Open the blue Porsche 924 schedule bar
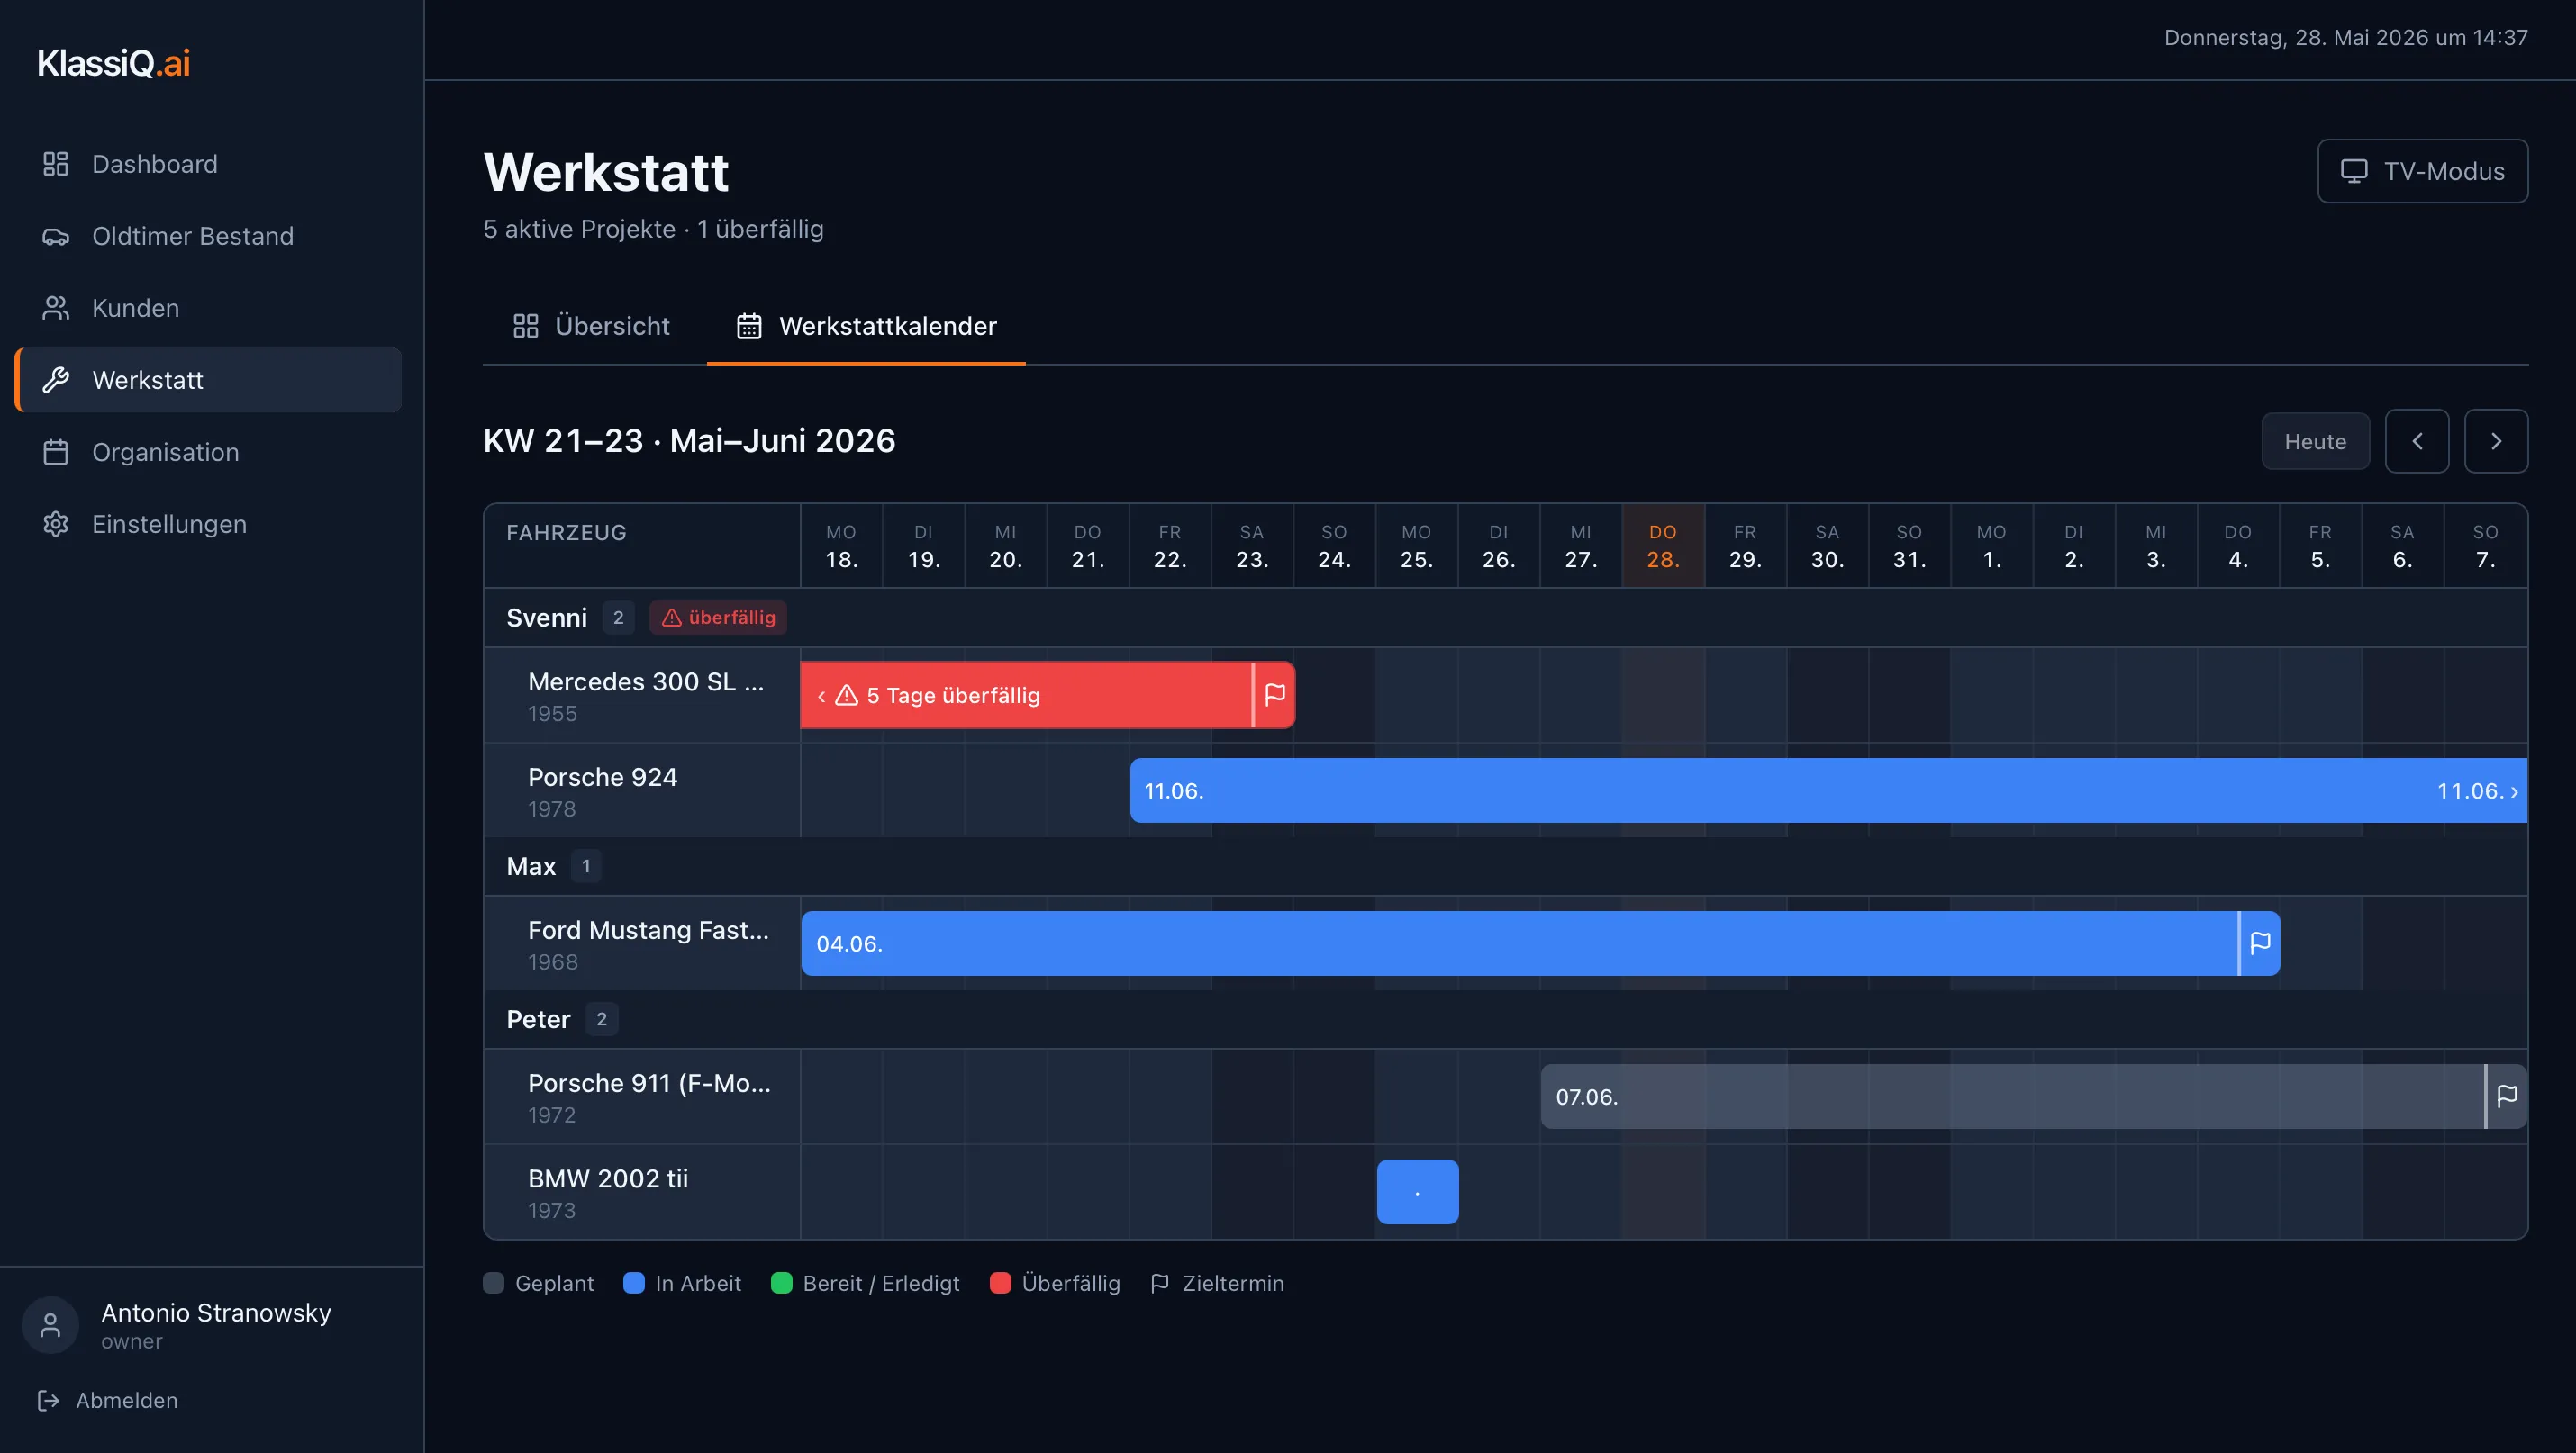The height and width of the screenshot is (1453, 2576). 1828,790
